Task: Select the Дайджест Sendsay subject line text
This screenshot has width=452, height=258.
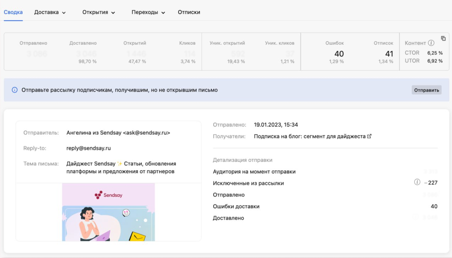Action: (x=121, y=168)
